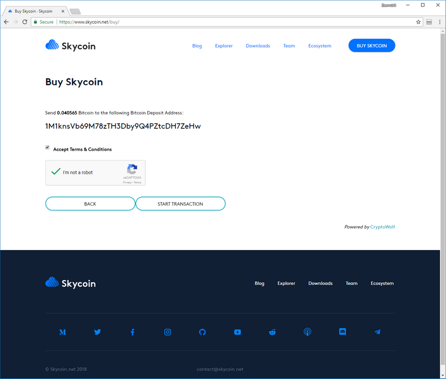Viewport: 446px width, 379px height.
Task: Open the Reddit icon in the footer
Action: point(272,332)
